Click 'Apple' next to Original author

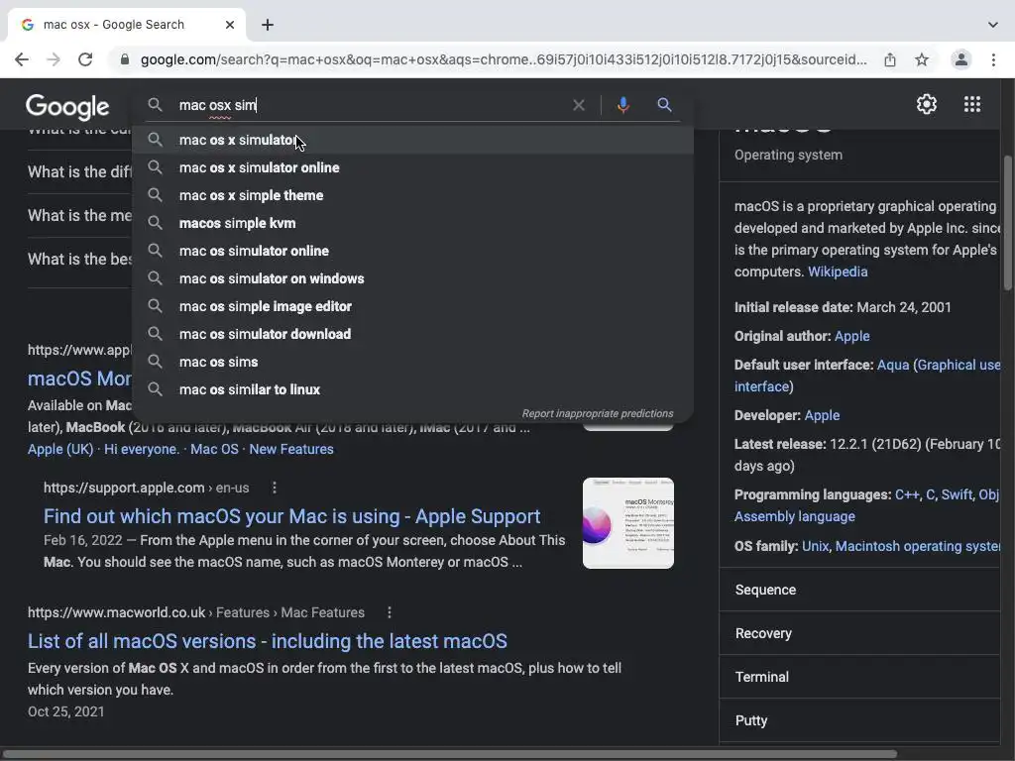click(851, 337)
